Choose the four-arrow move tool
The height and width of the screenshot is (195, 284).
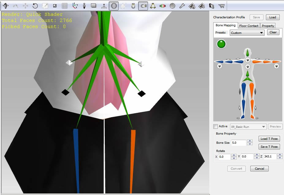[25, 6]
